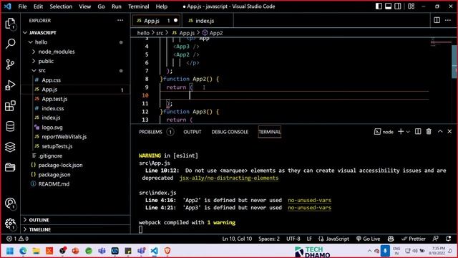Split the editor to the right

(x=437, y=20)
